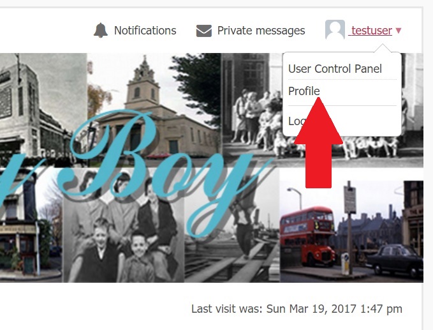This screenshot has height=330, width=433.
Task: Click the Private messages envelope icon
Action: (x=204, y=31)
